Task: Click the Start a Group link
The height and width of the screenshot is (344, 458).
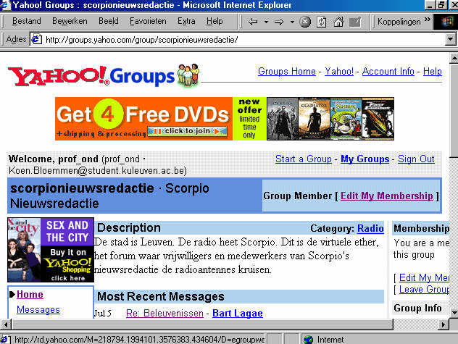Action: [x=304, y=159]
